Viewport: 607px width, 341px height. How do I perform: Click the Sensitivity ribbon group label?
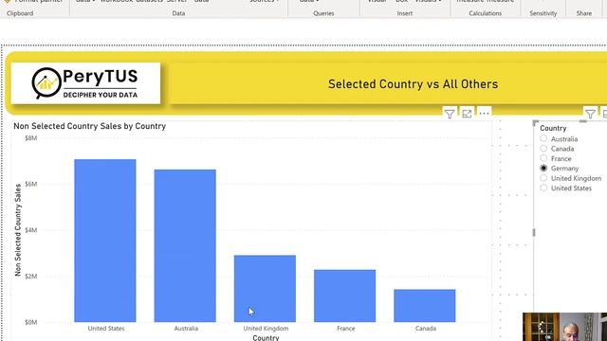click(543, 13)
